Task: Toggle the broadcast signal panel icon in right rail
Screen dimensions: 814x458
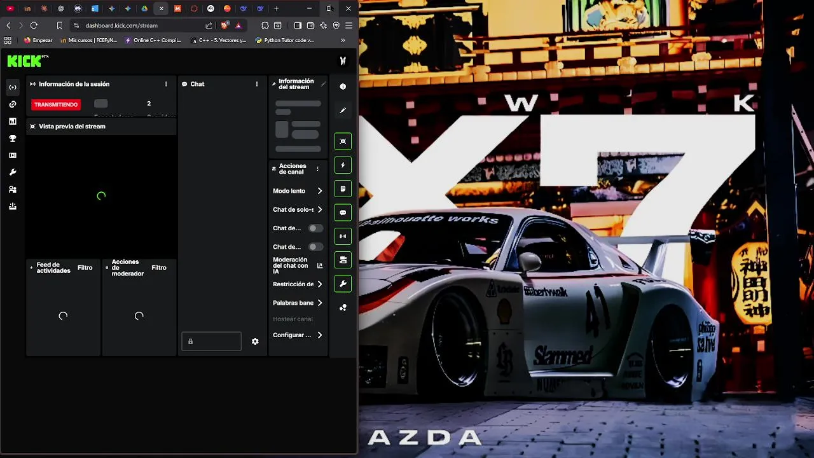Action: [343, 236]
